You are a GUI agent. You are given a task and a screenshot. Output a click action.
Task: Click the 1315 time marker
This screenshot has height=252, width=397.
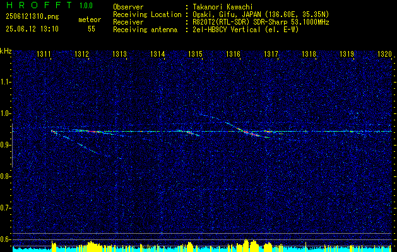coord(196,54)
